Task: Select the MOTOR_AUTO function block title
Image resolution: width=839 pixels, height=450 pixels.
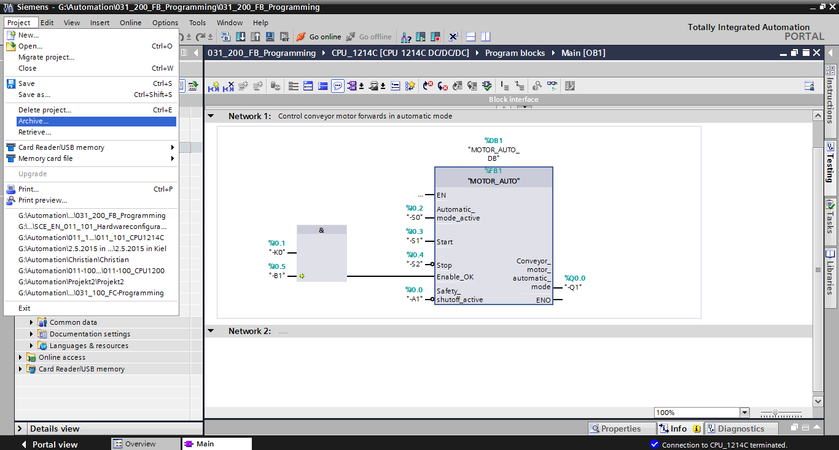Action: pyautogui.click(x=493, y=181)
